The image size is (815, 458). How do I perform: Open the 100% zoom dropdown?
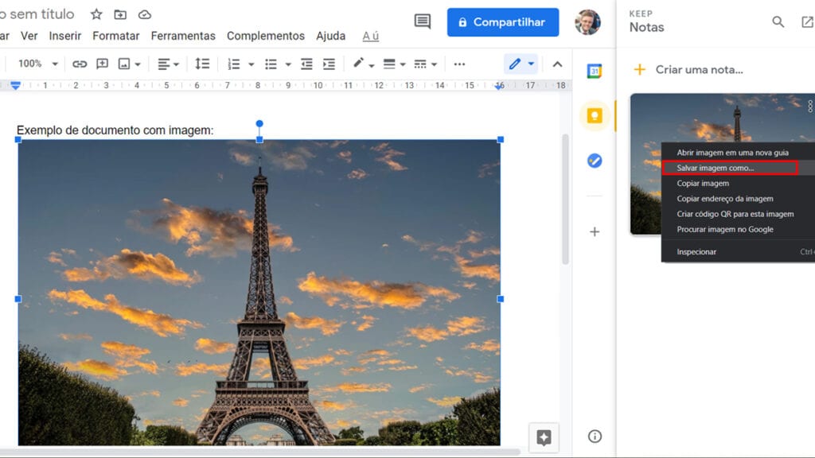pyautogui.click(x=38, y=64)
